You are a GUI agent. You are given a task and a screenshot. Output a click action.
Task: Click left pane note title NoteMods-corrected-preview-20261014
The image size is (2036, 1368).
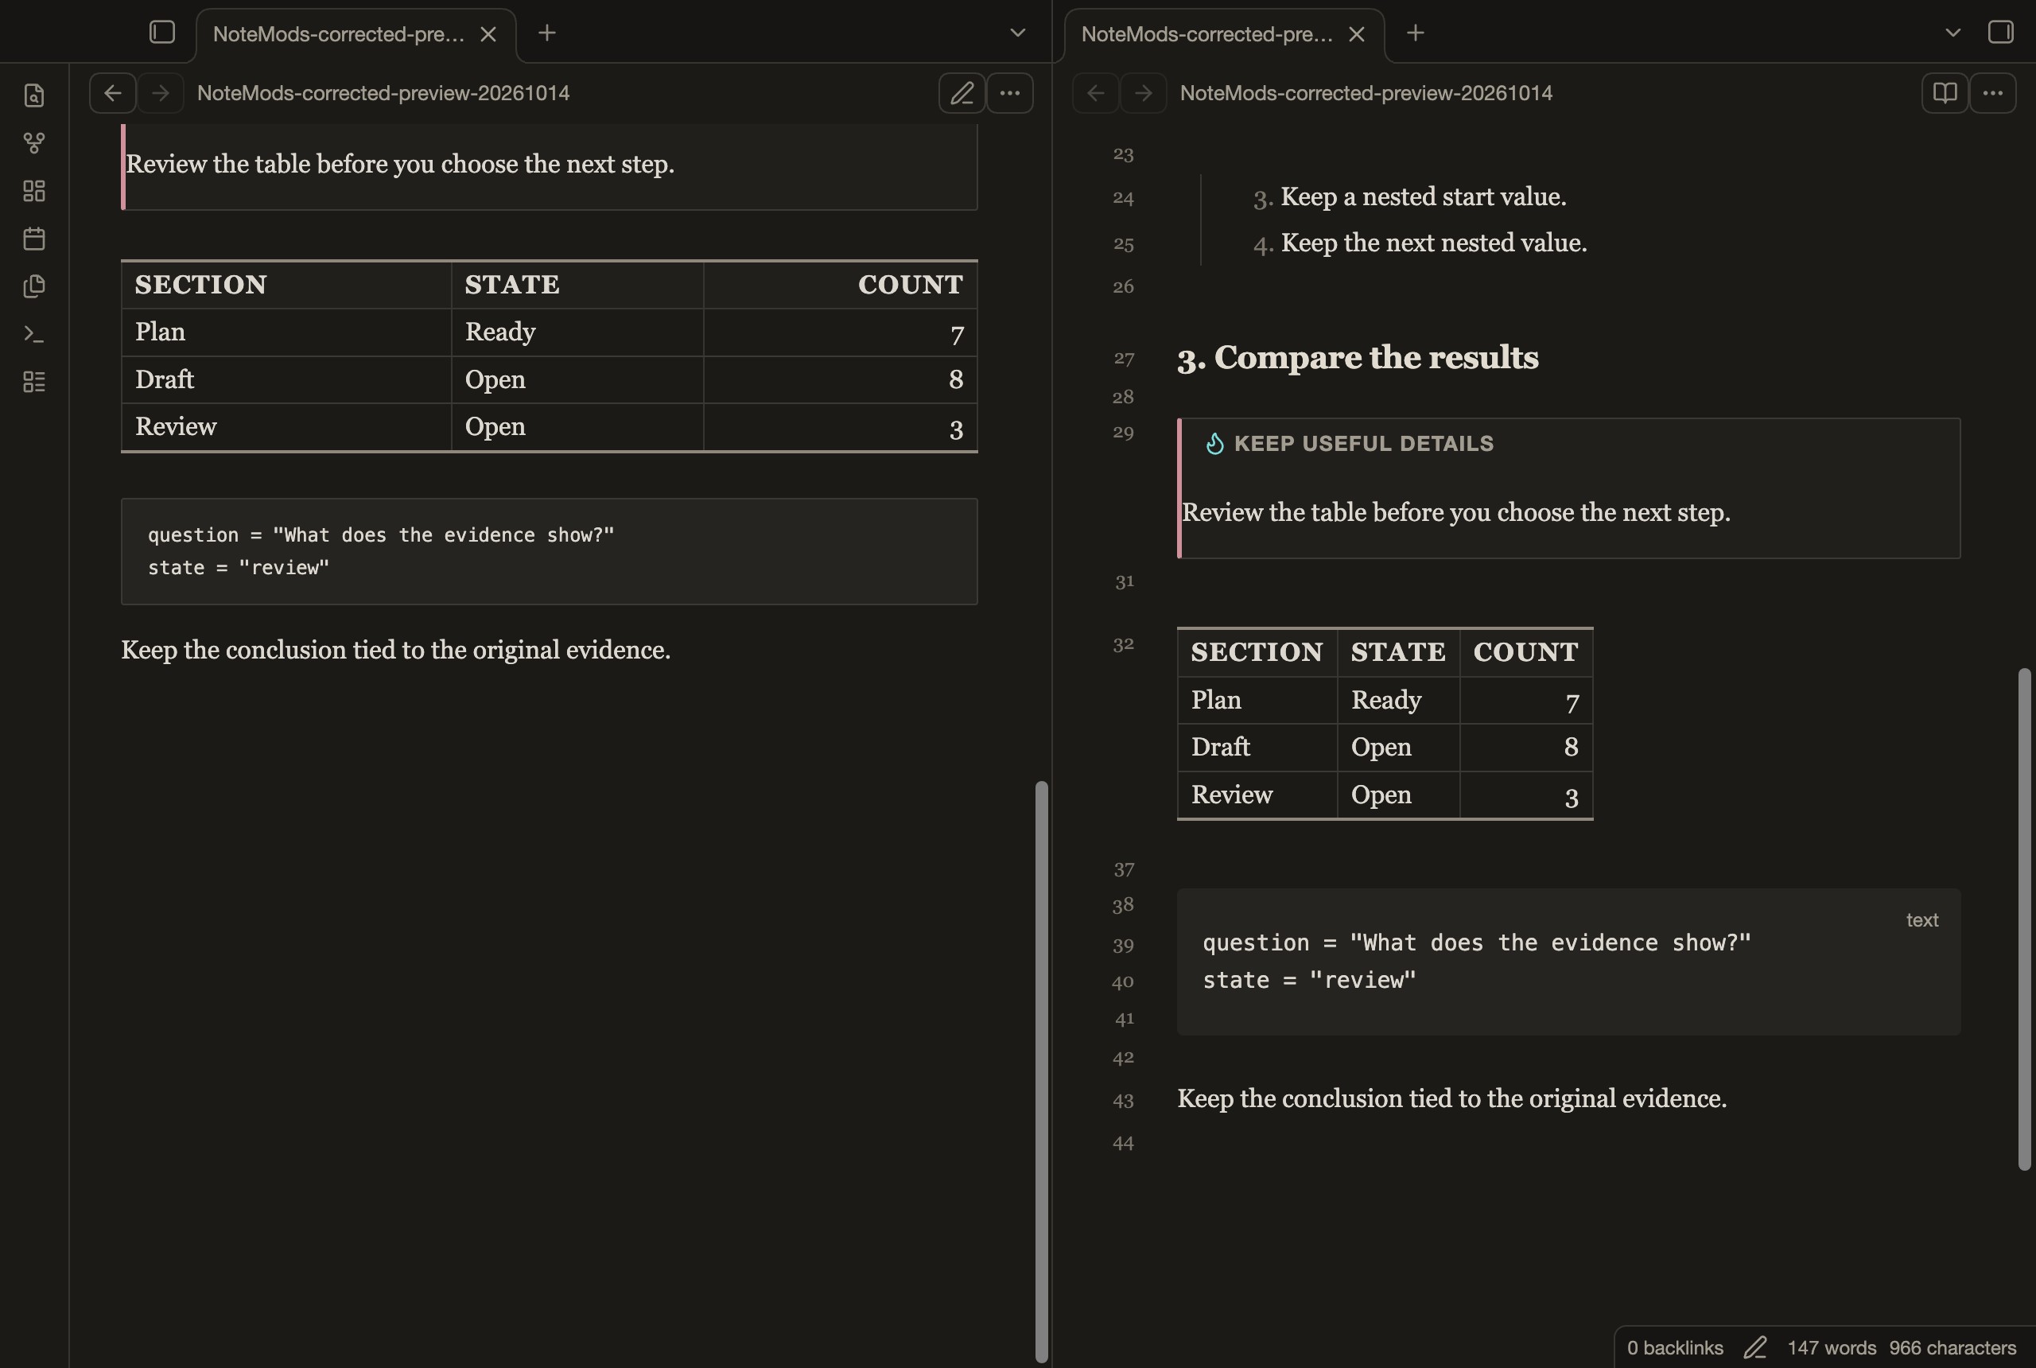[383, 92]
